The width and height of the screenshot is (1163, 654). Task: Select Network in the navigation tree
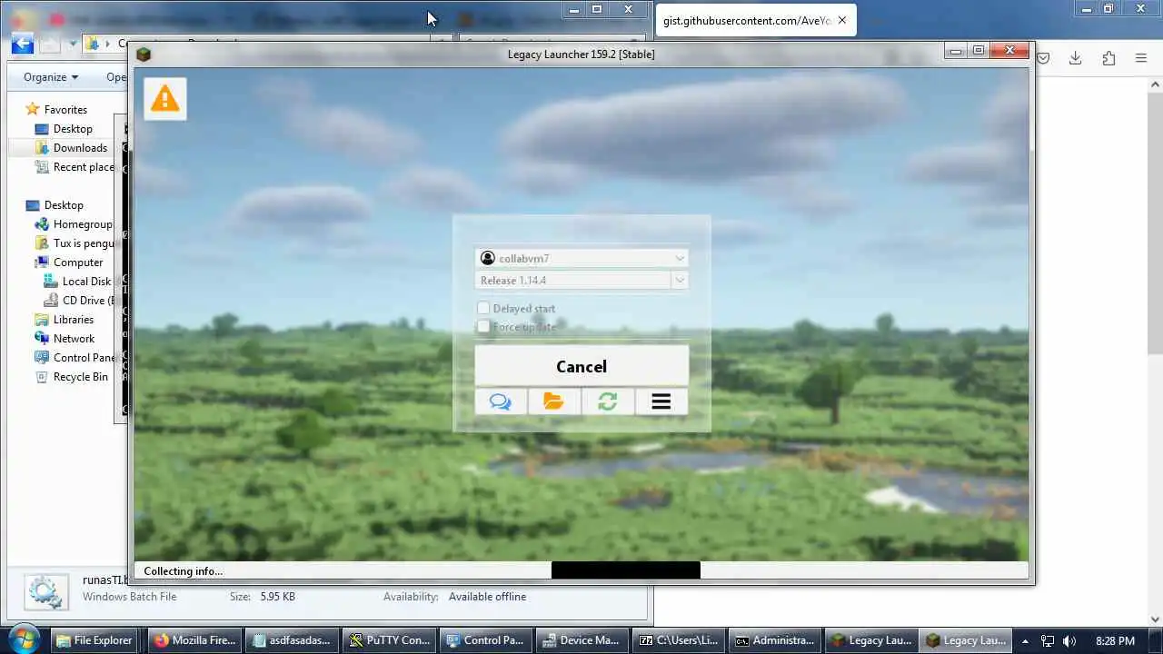(74, 338)
